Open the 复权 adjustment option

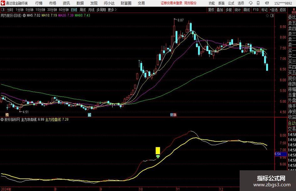(x=211, y=10)
